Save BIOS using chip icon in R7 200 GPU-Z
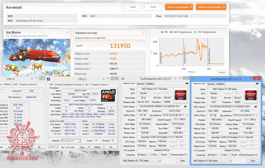Viewport: 265px width, 168px height. click(x=255, y=107)
